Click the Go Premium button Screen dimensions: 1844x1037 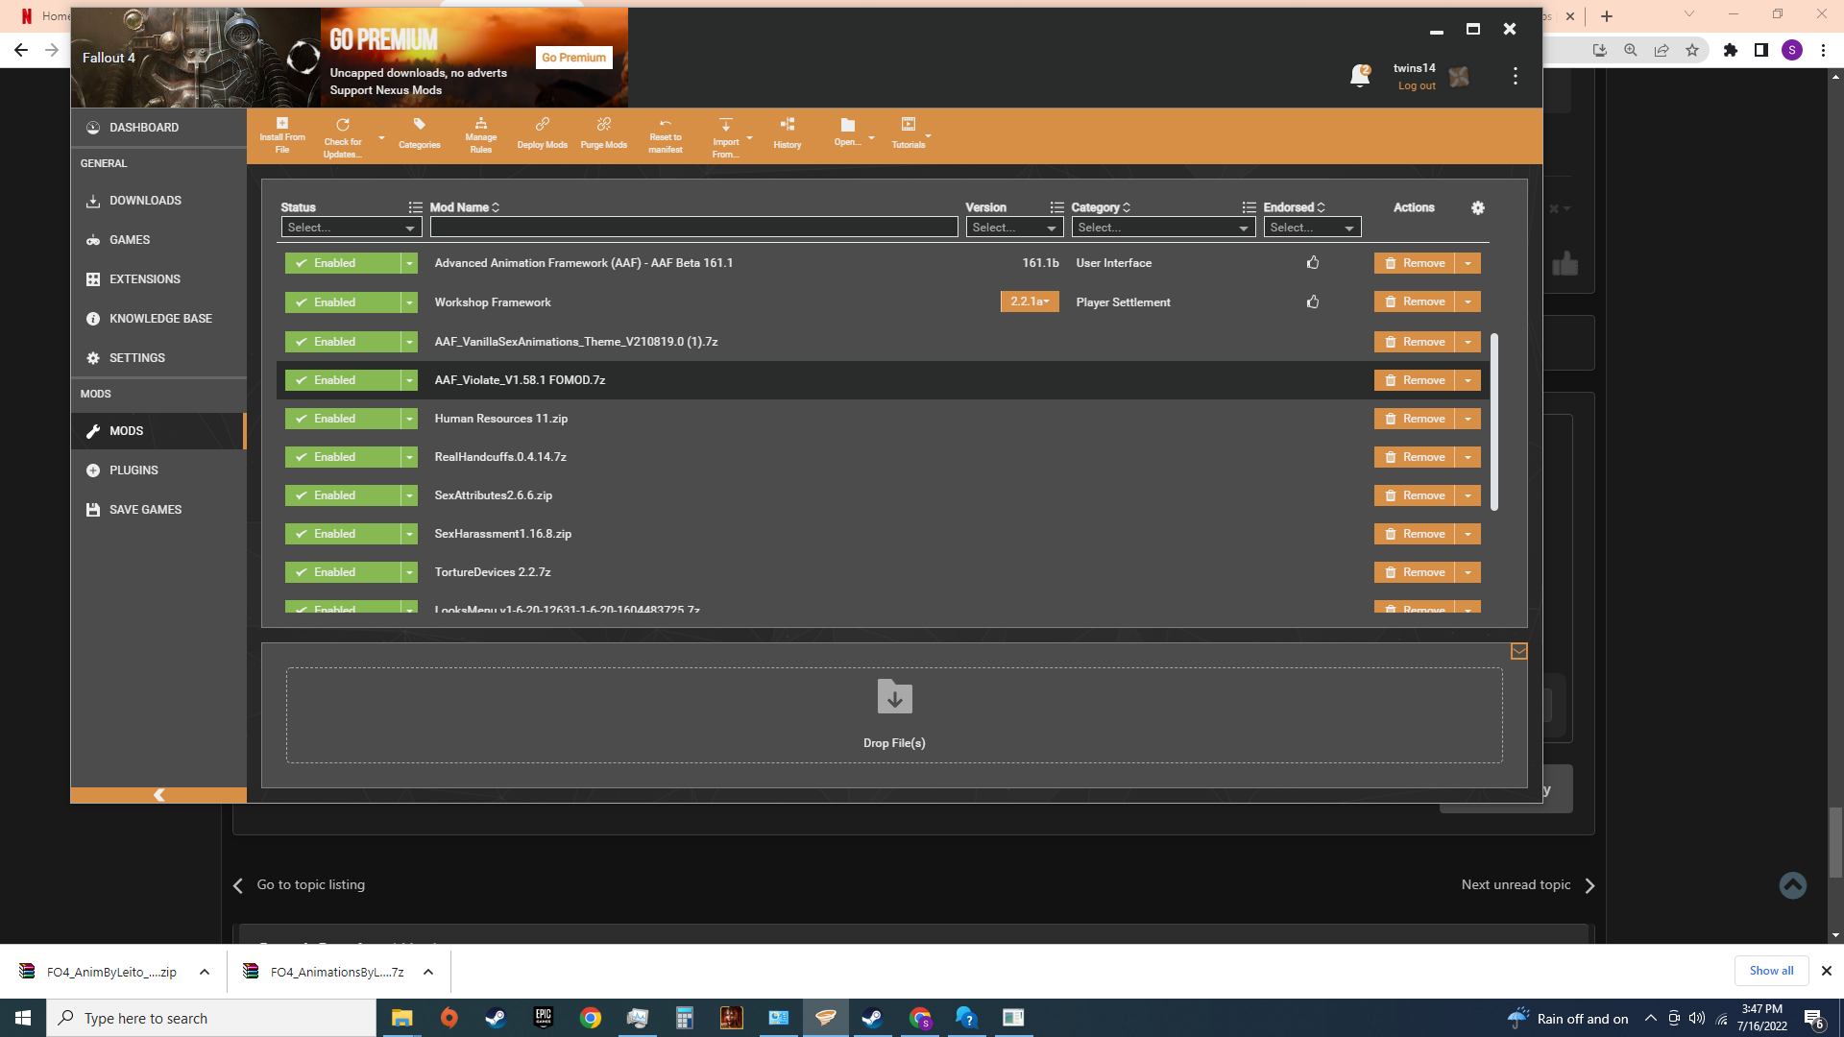pyautogui.click(x=573, y=58)
